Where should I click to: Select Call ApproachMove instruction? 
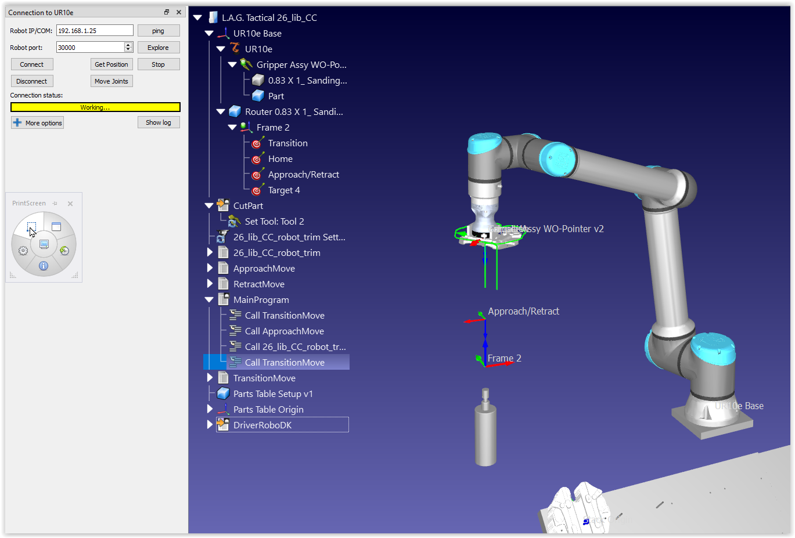click(284, 331)
